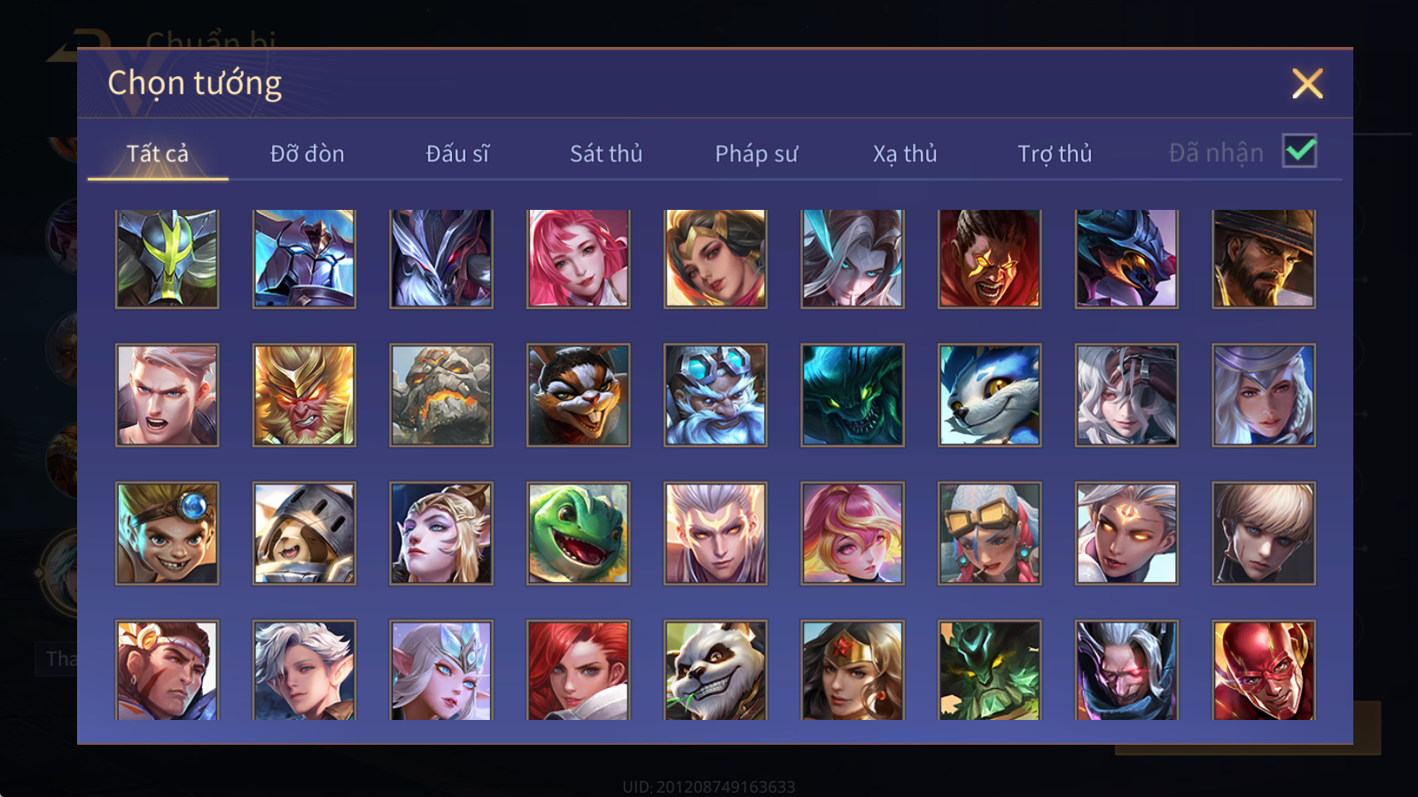This screenshot has height=797, width=1418.
Task: Select the pink-haired woman hero portrait
Action: tap(578, 259)
